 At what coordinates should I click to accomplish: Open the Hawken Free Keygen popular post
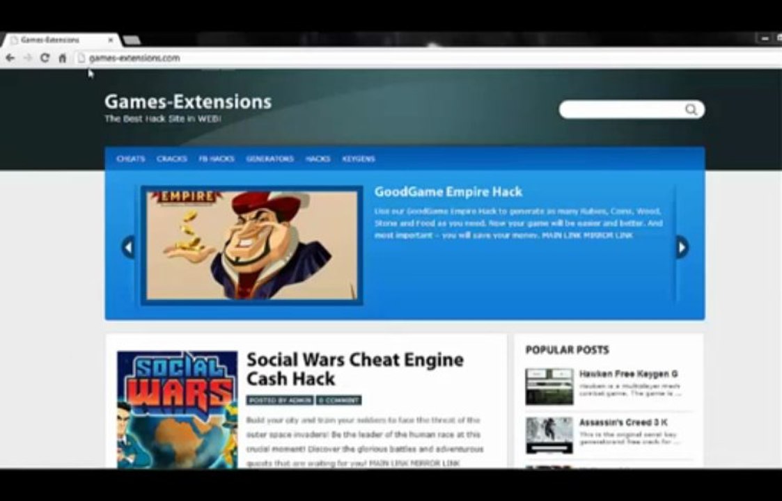[628, 374]
